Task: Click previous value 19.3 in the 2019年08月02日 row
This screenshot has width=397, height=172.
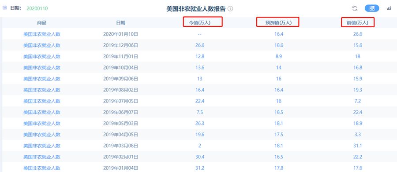Action: point(357,90)
